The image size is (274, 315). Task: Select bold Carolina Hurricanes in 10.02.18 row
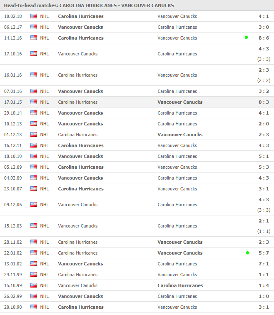81,16
